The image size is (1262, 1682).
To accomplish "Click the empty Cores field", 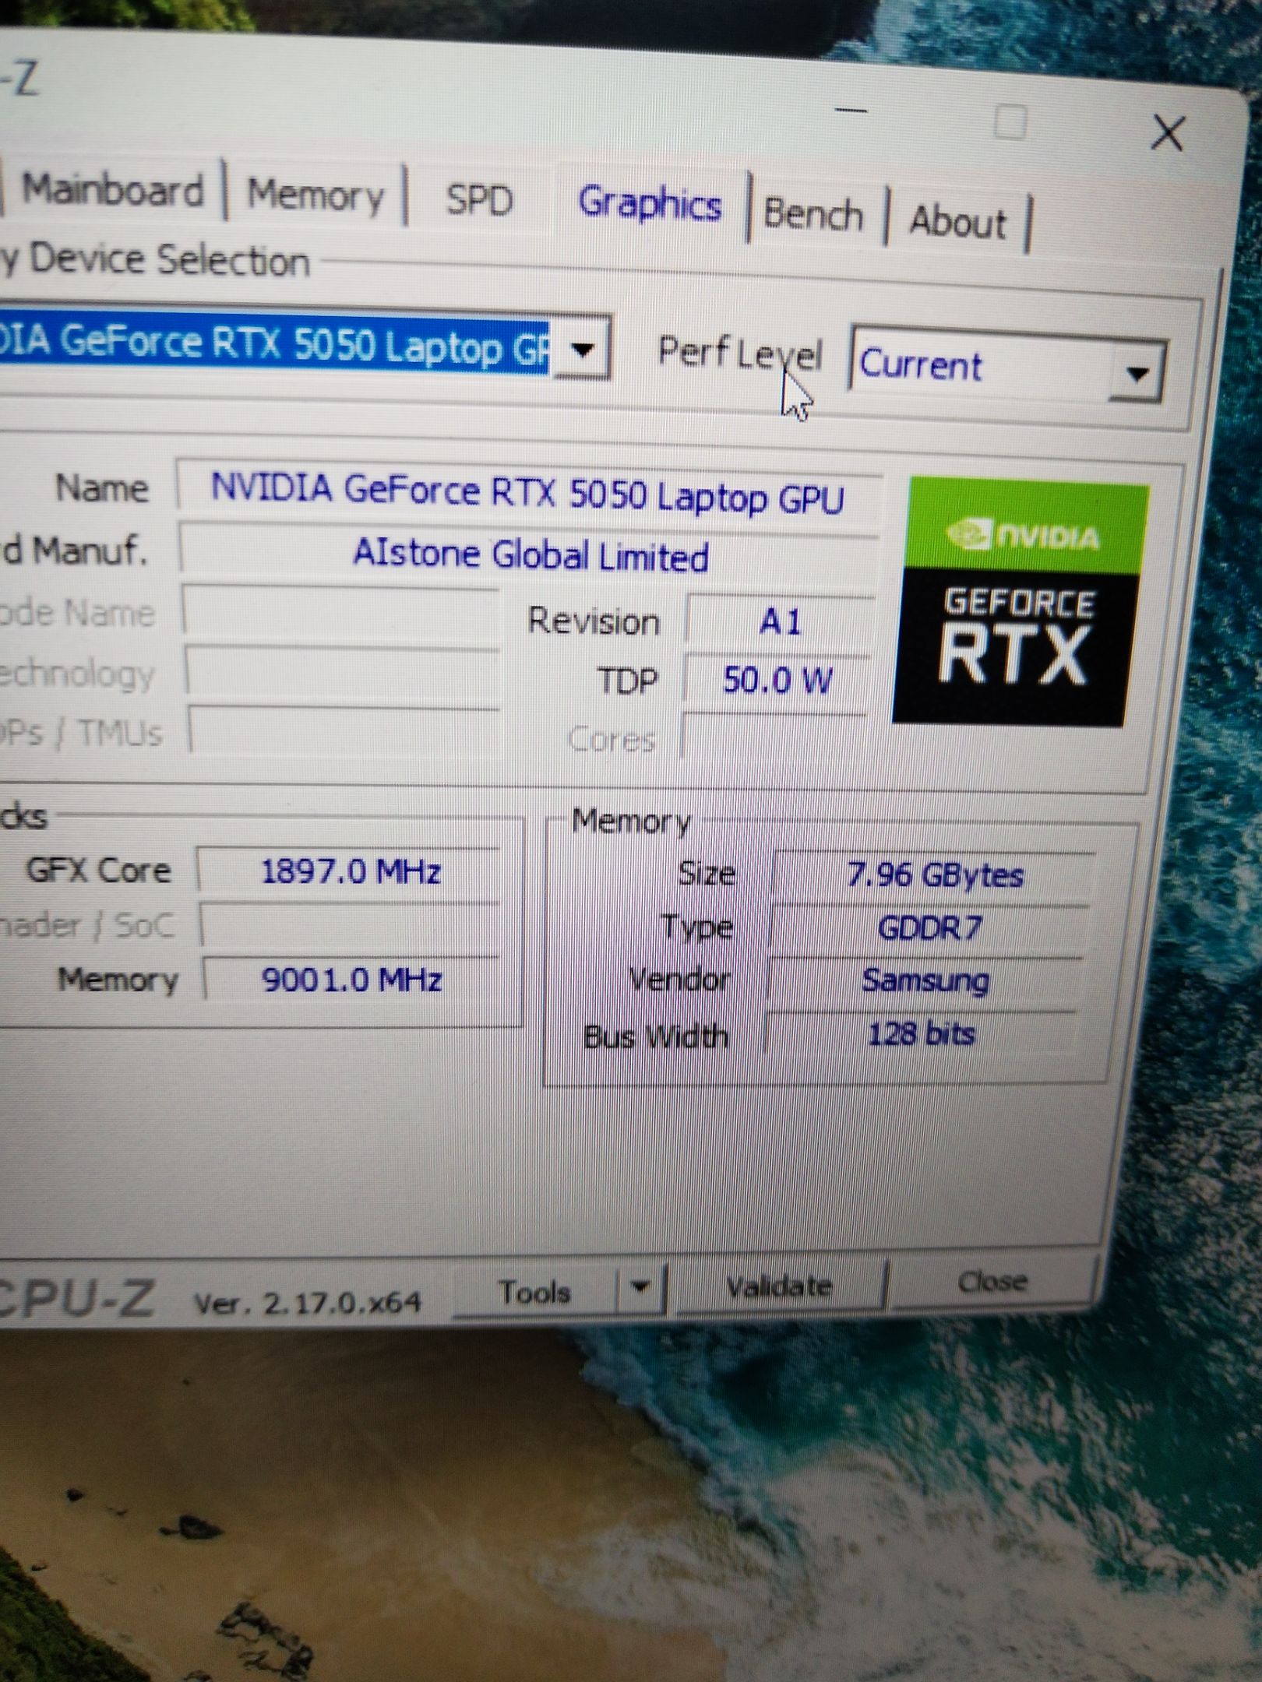I will pyautogui.click(x=774, y=736).
